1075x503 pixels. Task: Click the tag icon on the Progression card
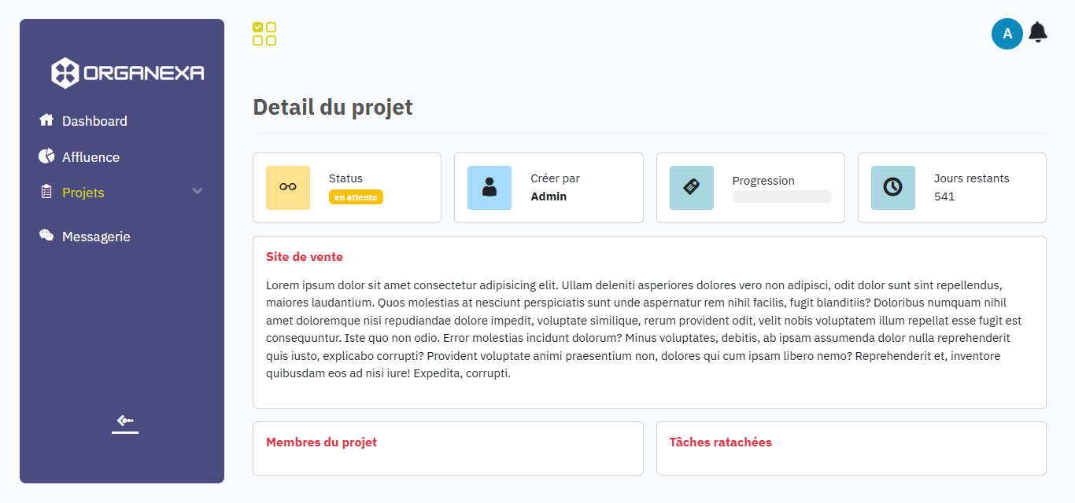[691, 188]
